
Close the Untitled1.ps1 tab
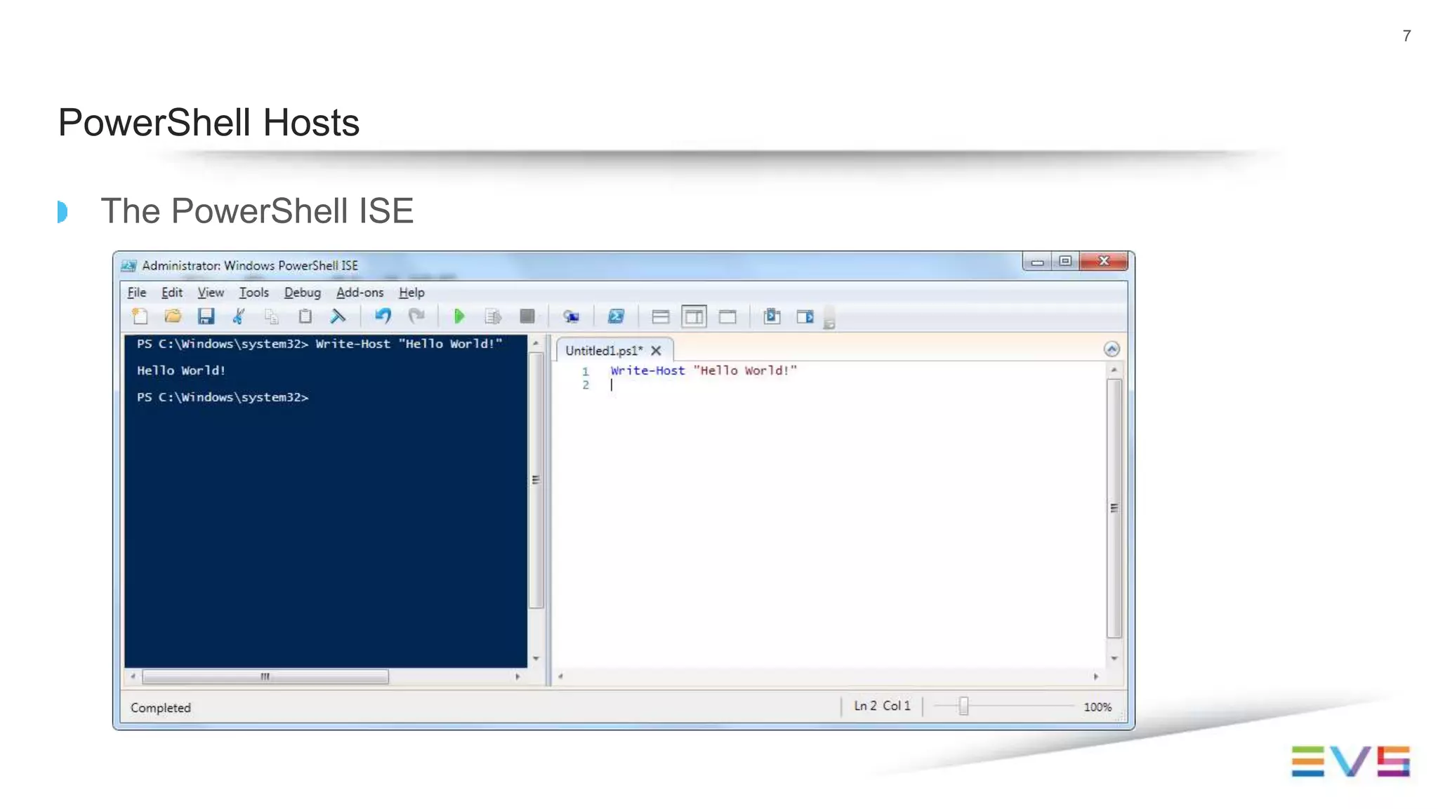pyautogui.click(x=656, y=351)
